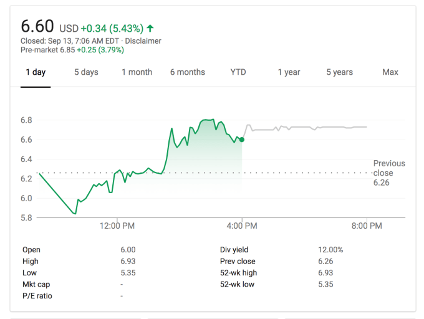Click the gray after-hours line on the chart
Viewport: 424px width, 319px height.
point(312,127)
